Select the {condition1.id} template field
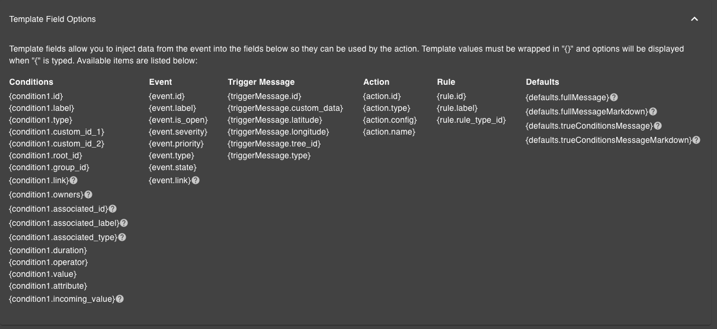The width and height of the screenshot is (717, 329). point(36,96)
